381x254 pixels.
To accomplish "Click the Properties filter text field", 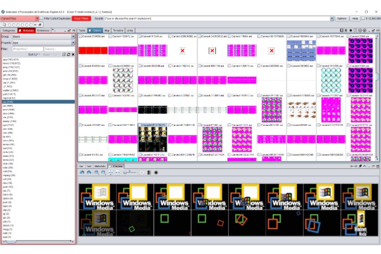I will coord(28,49).
